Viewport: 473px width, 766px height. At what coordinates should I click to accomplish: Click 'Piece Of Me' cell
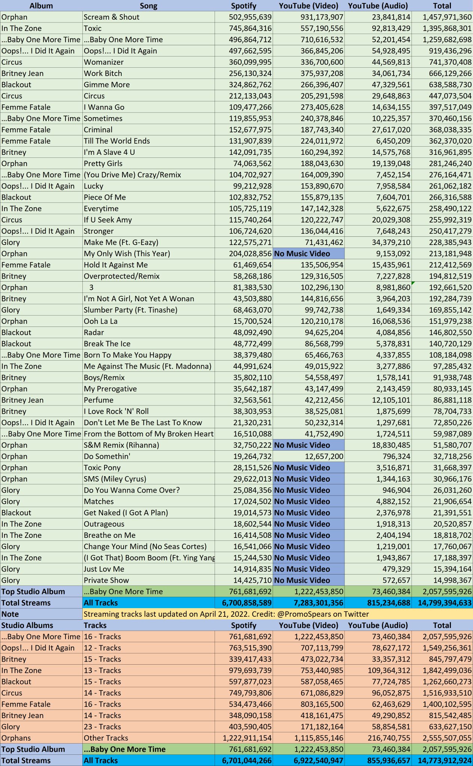(149, 197)
